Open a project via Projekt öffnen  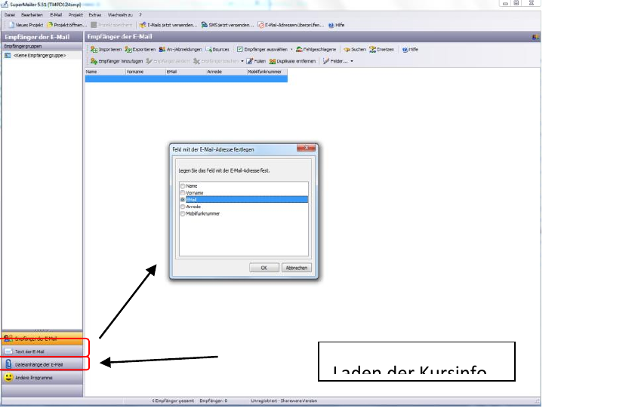coord(67,25)
